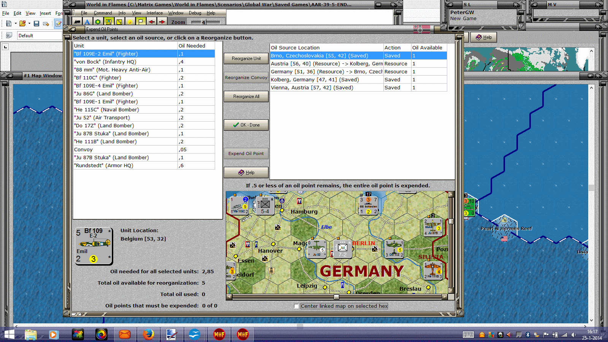Click the linked map vertical scrollbar thumb

click(x=451, y=221)
